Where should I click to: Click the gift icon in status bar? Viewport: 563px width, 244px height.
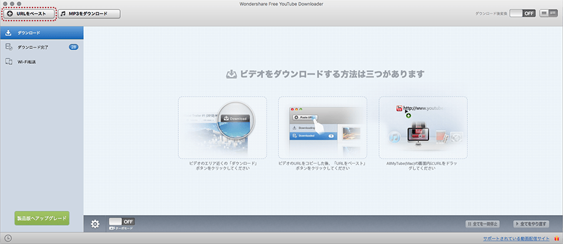point(557,238)
